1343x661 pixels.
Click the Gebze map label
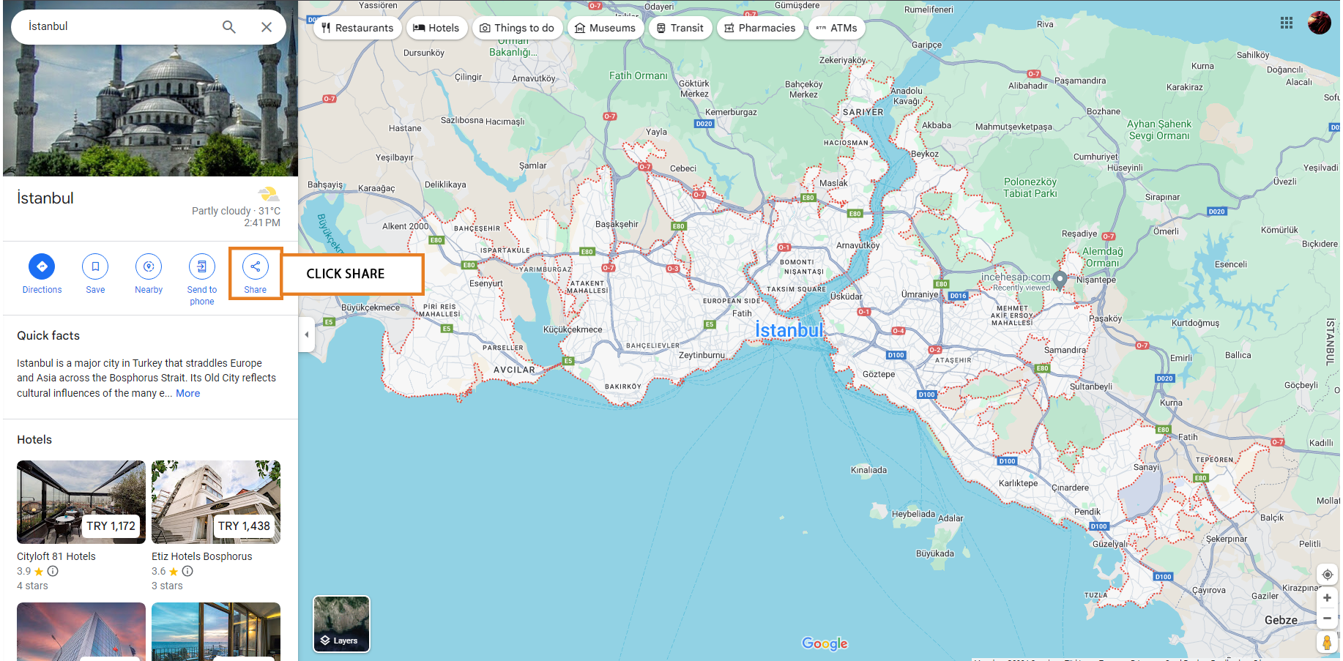1281,620
